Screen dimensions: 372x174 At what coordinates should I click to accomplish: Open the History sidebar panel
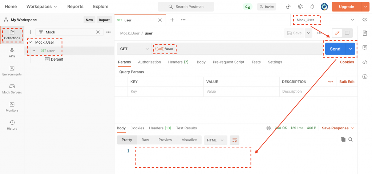12,125
